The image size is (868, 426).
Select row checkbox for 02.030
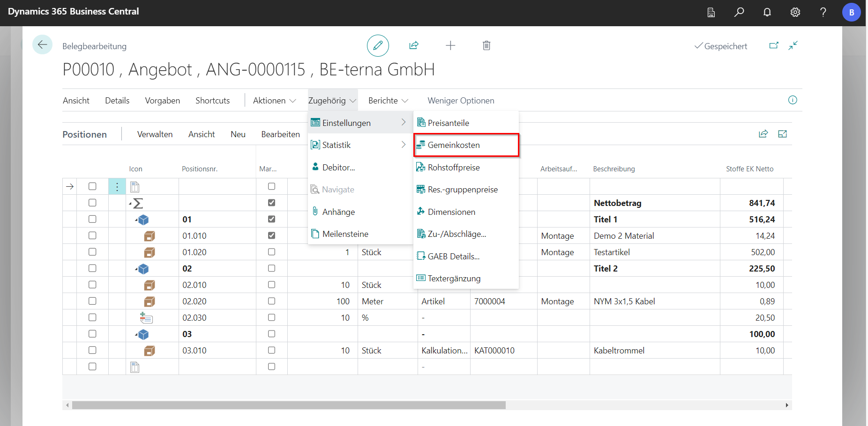(x=92, y=317)
